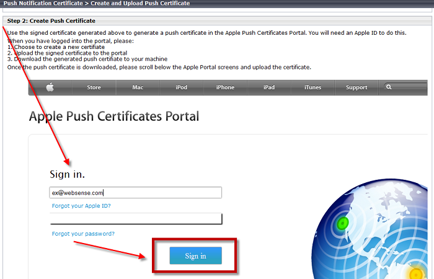Focus the Apple ID field containing ex@websense.com
The width and height of the screenshot is (434, 279).
(x=135, y=193)
